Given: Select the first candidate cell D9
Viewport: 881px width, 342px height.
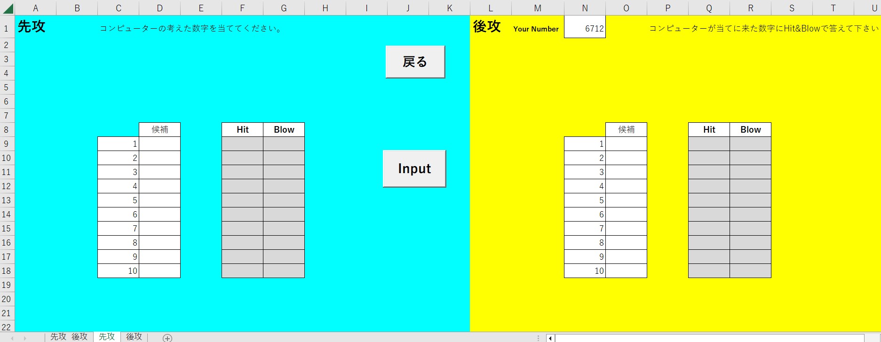Looking at the screenshot, I should tap(159, 143).
